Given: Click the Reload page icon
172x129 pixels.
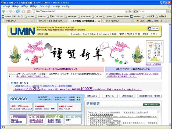Looking at the screenshot, I should (18, 11).
